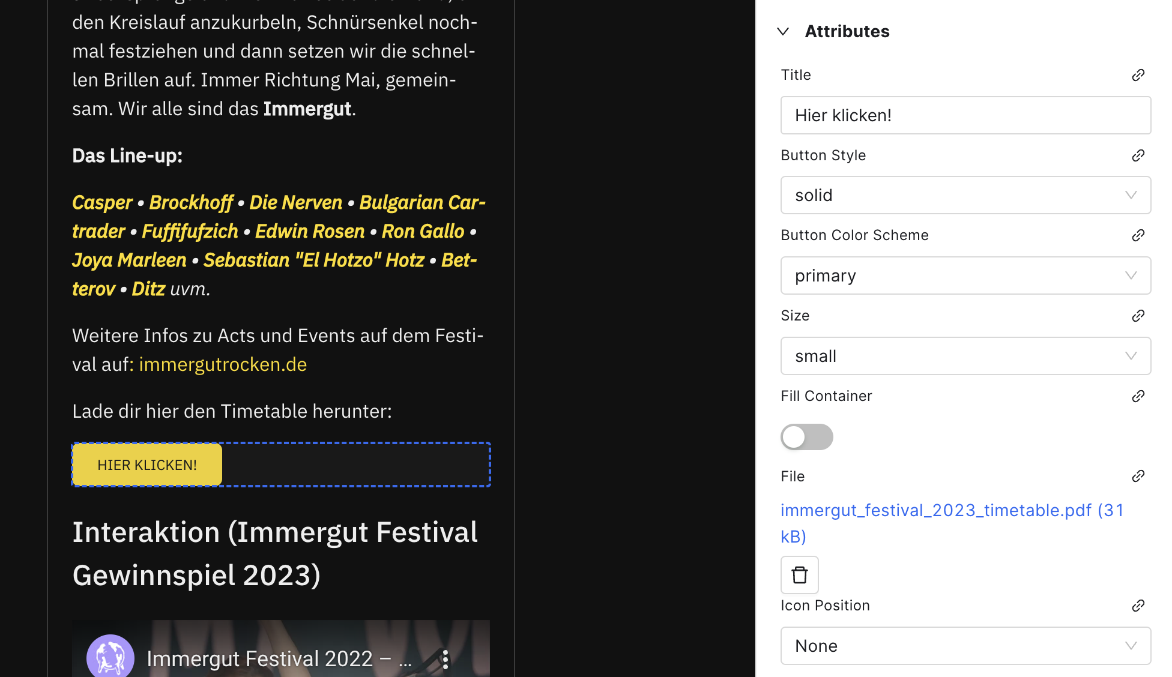Delete the attached file with trash icon
This screenshot has width=1172, height=677.
coord(800,575)
